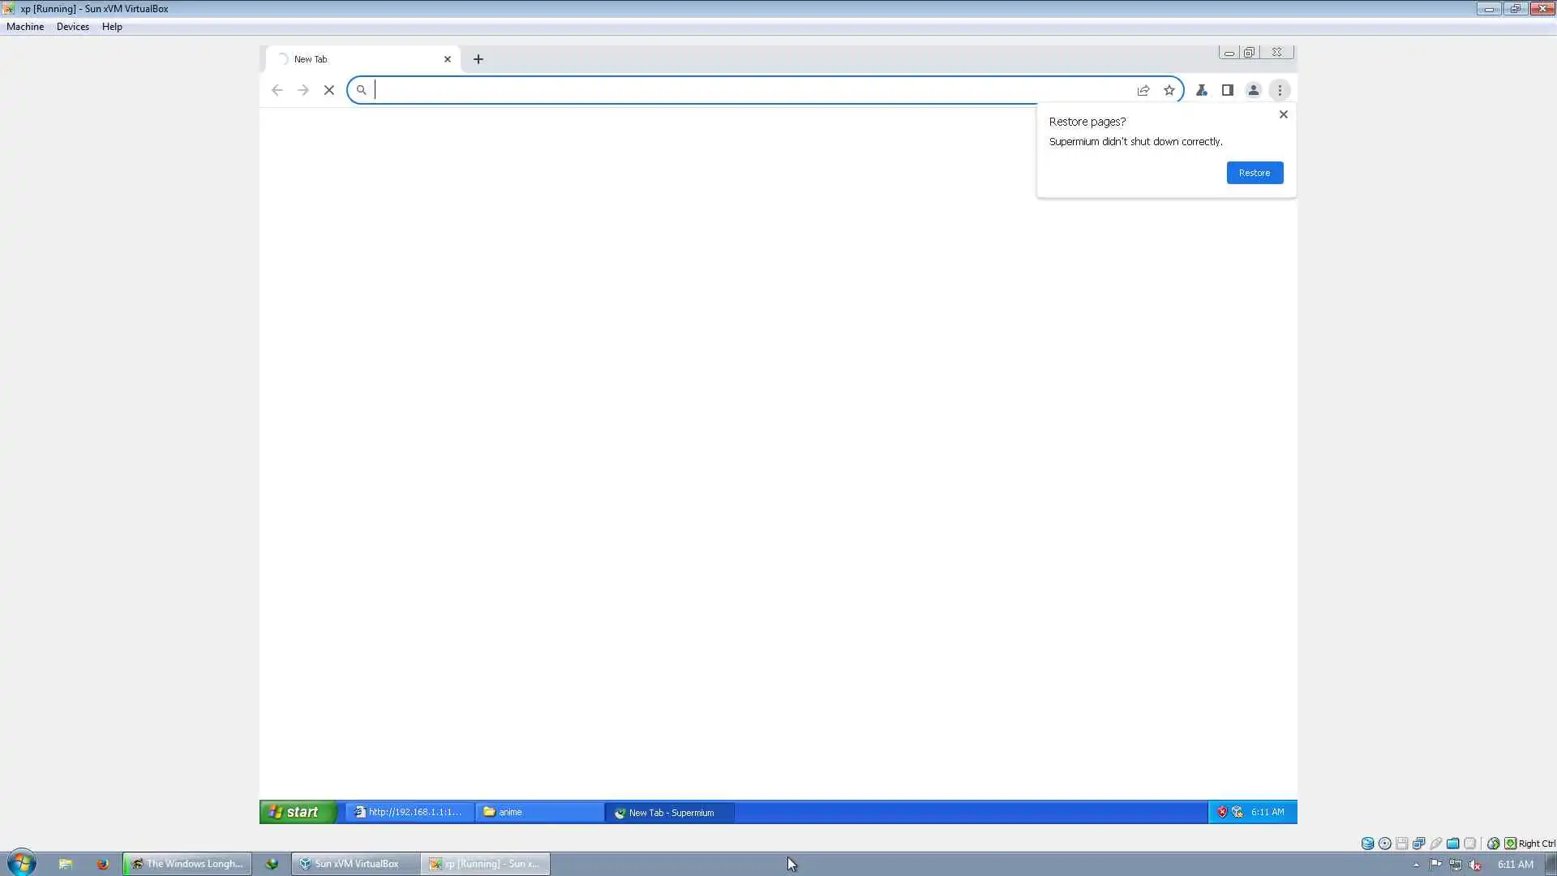Click the share page icon

coord(1143,90)
